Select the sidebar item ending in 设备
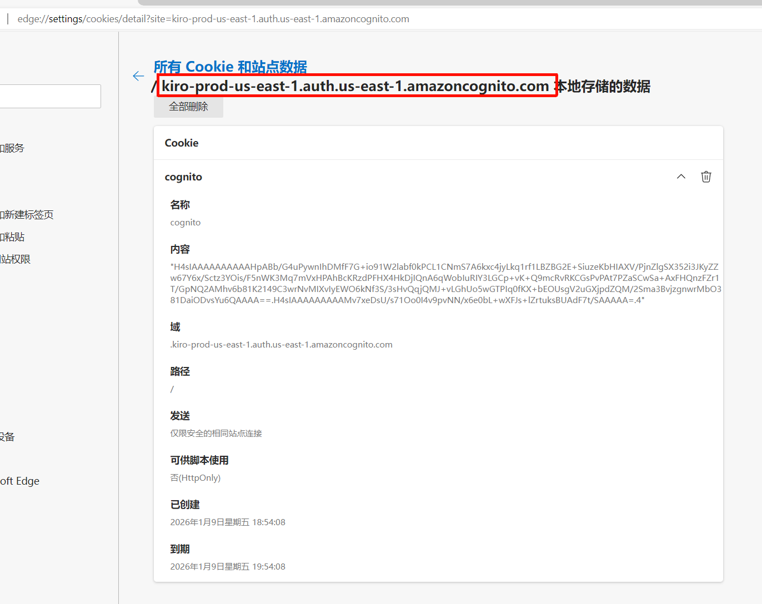The height and width of the screenshot is (604, 762). [7, 437]
